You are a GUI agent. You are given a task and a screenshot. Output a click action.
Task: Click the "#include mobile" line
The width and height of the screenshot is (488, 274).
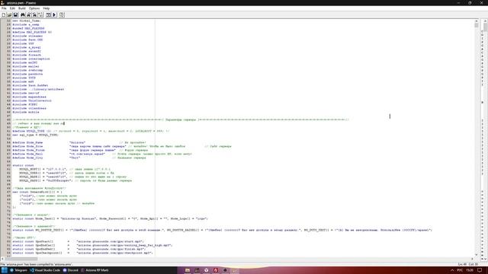pyautogui.click(x=25, y=112)
